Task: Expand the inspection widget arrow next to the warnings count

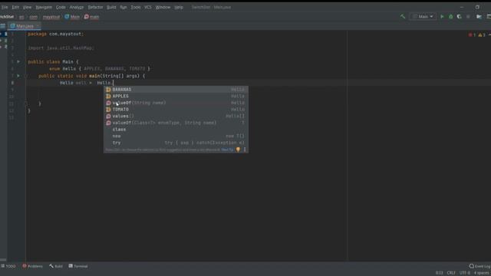Action: [489, 34]
